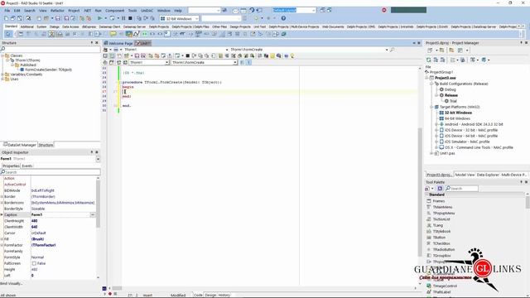Screen dimensions: 530x298
Task: Click the arrow pointer icon in component toolbar
Action: click(x=8, y=34)
